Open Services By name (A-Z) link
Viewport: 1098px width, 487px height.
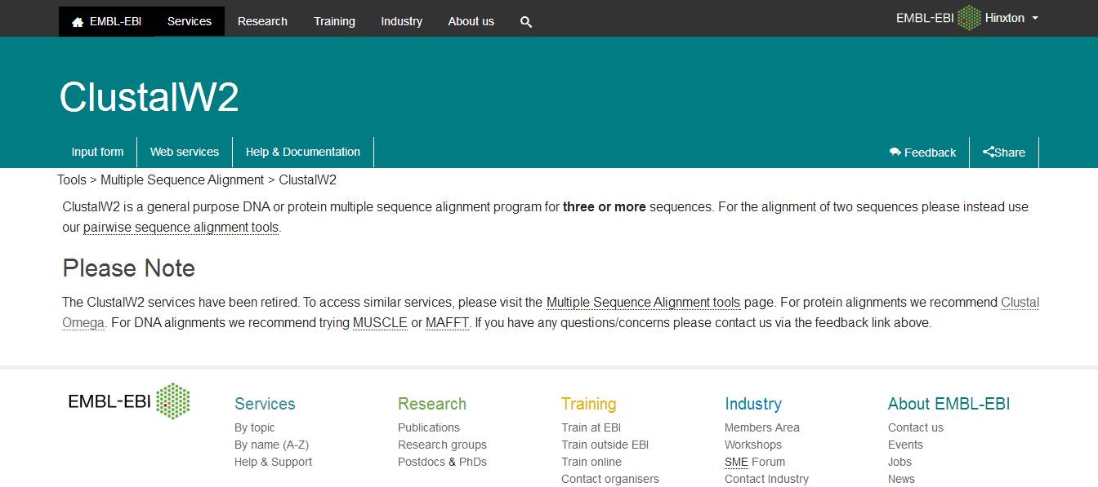pos(271,445)
